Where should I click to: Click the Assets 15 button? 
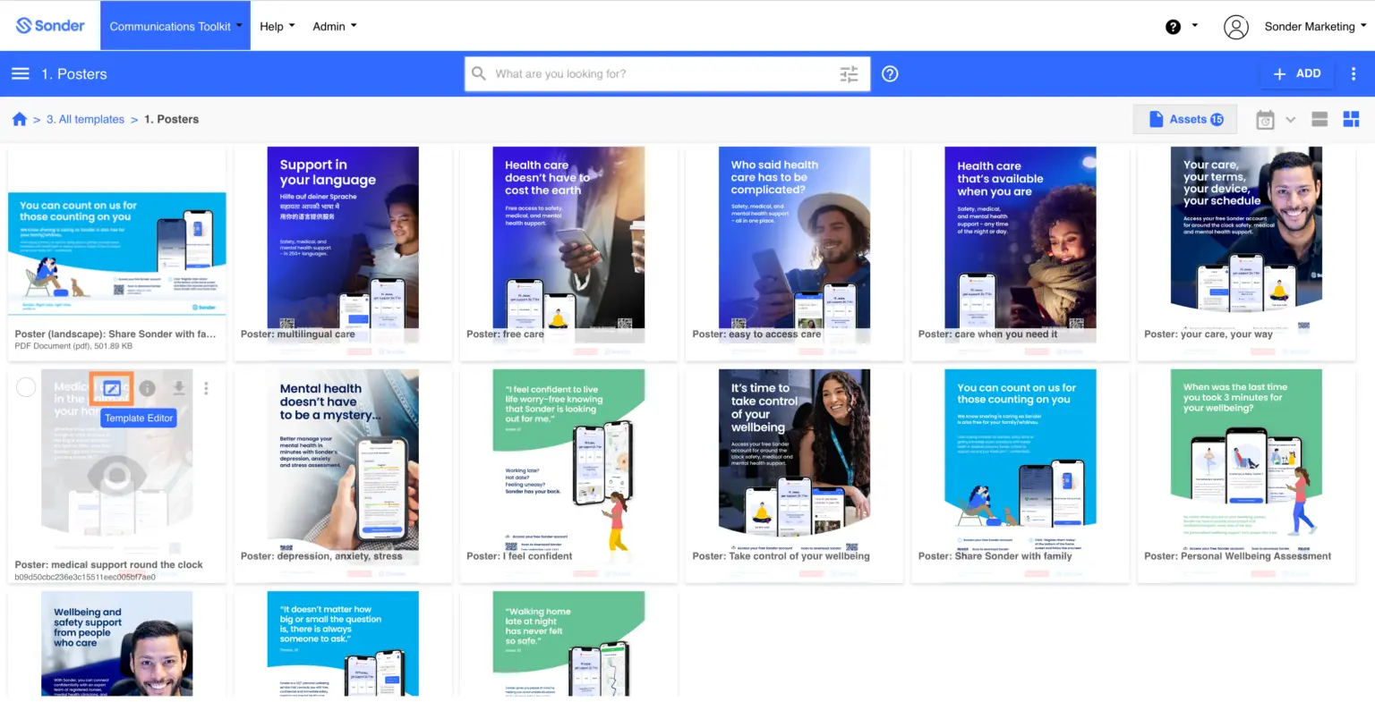coord(1185,119)
